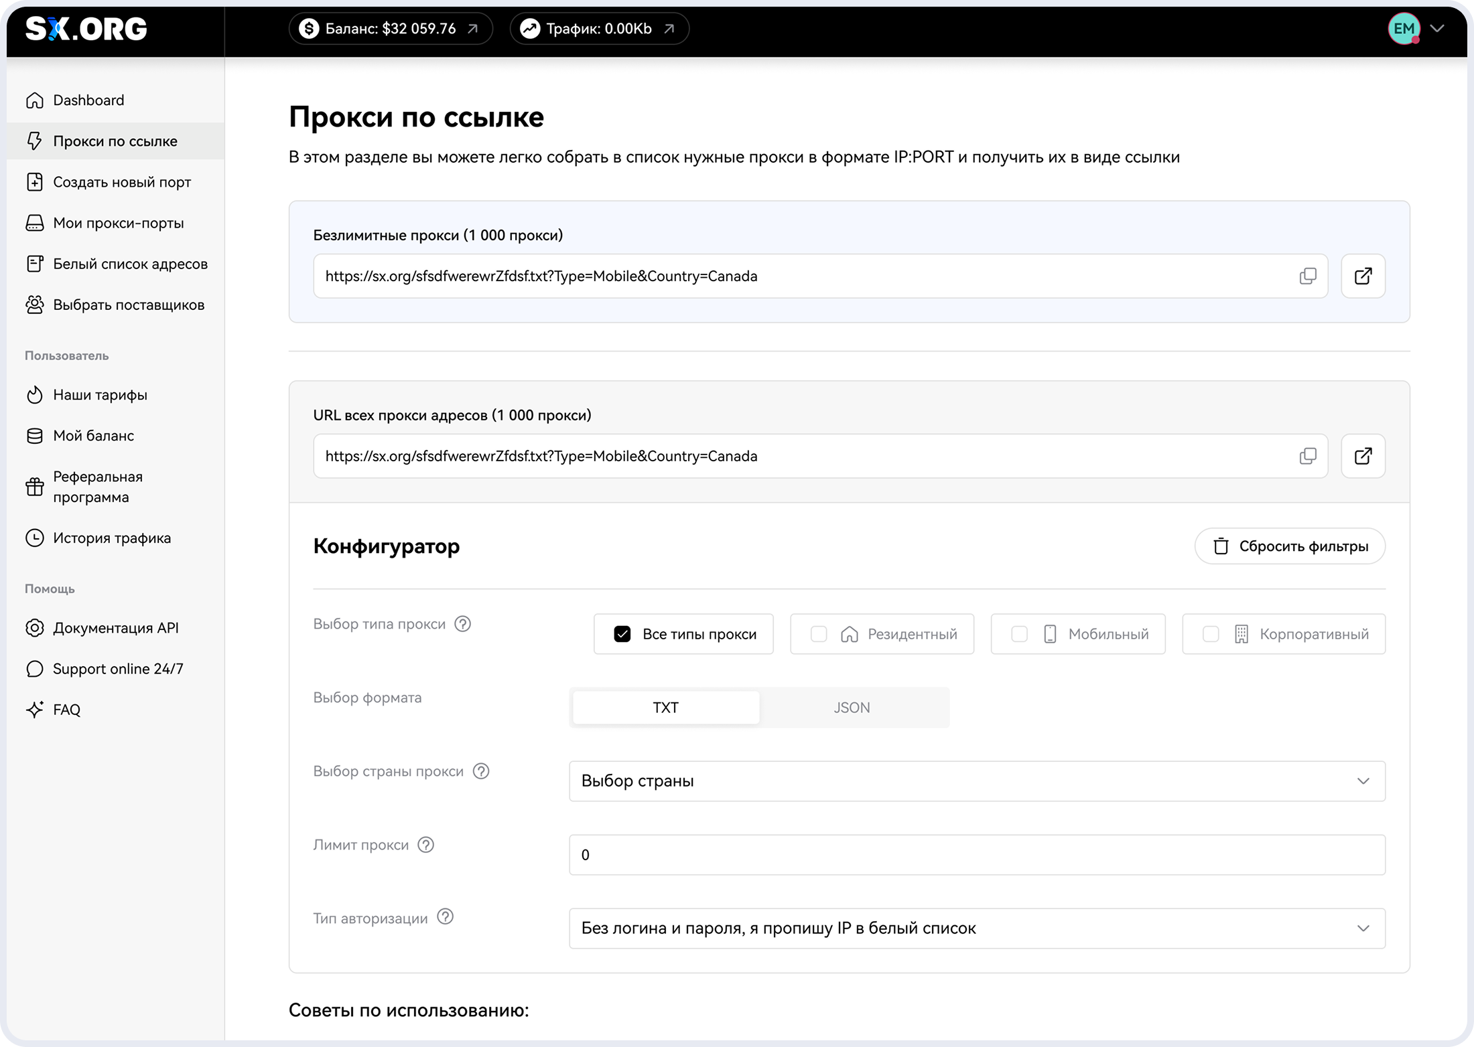
Task: Enable the Резидентный proxy type
Action: (819, 633)
